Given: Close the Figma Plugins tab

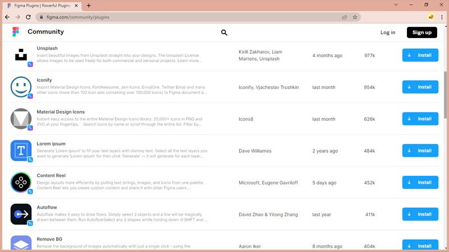Looking at the screenshot, I should (x=76, y=6).
